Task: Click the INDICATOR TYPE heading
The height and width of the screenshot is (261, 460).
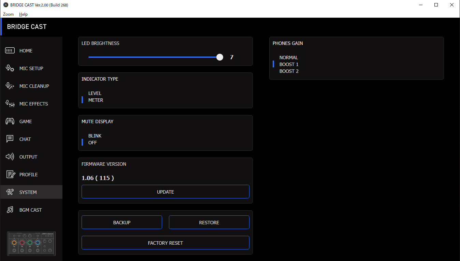Action: pyautogui.click(x=100, y=79)
